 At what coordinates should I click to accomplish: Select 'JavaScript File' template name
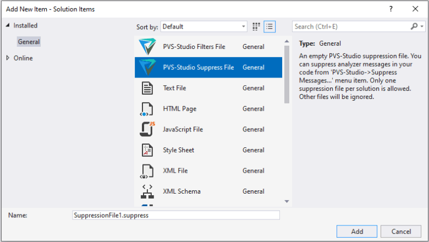(x=183, y=129)
